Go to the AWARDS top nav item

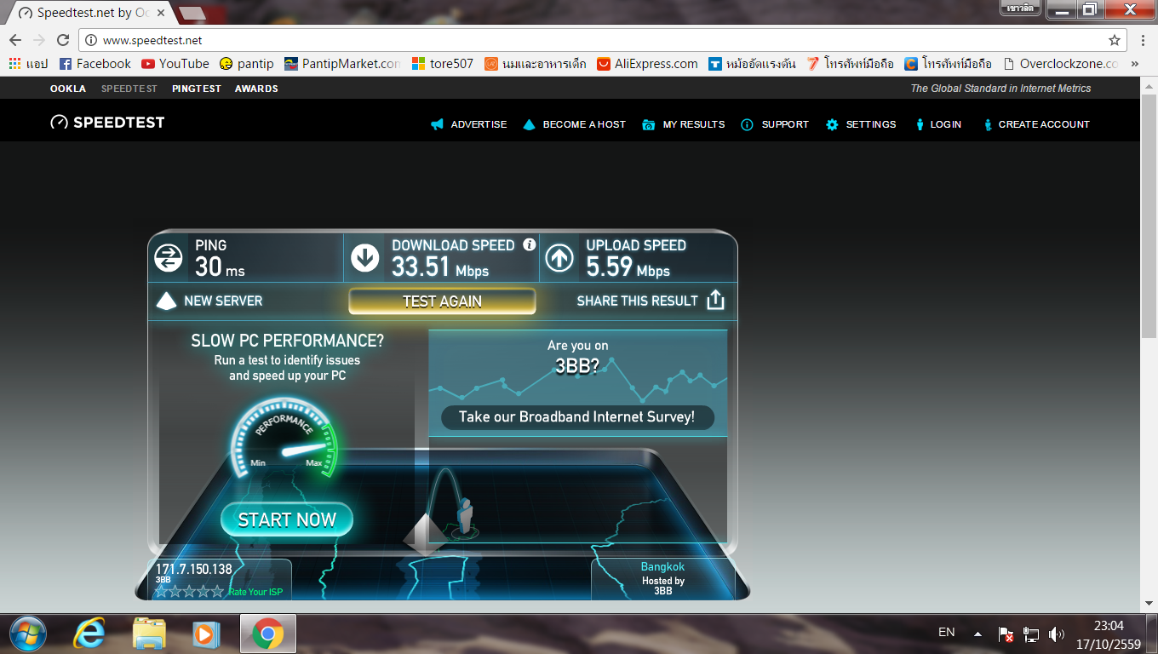pos(256,89)
